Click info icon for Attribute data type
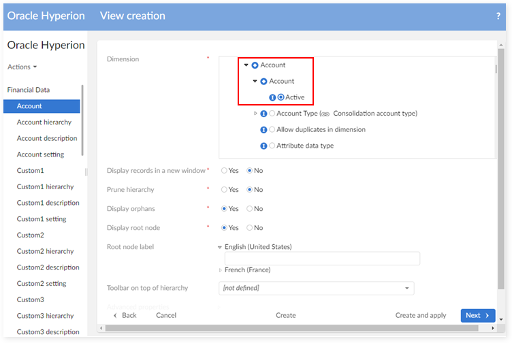 263,146
